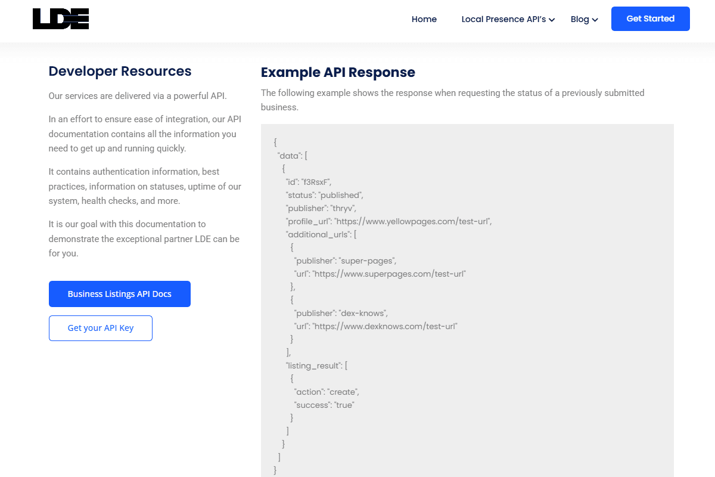The image size is (715, 477).
Task: Click the LDE logo
Action: [61, 19]
